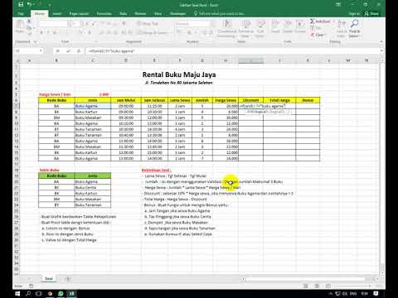Switch to the Page Layout tab
This screenshot has height=298, width=398.
(79, 13)
